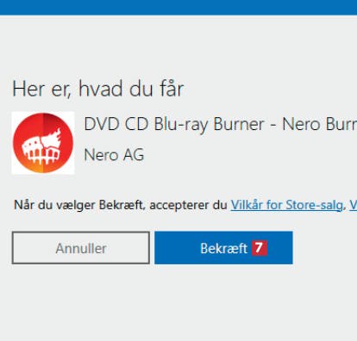This screenshot has width=357, height=341.
Task: Click the Bekræft label text on the blue button
Action: pyautogui.click(x=223, y=248)
